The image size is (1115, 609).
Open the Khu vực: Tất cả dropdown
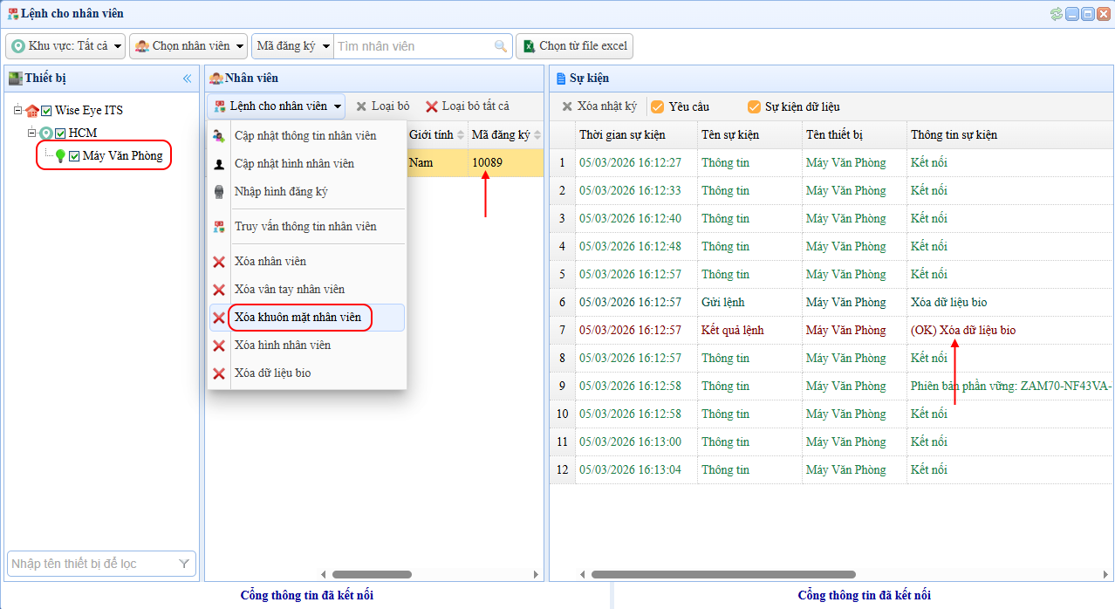pyautogui.click(x=66, y=46)
